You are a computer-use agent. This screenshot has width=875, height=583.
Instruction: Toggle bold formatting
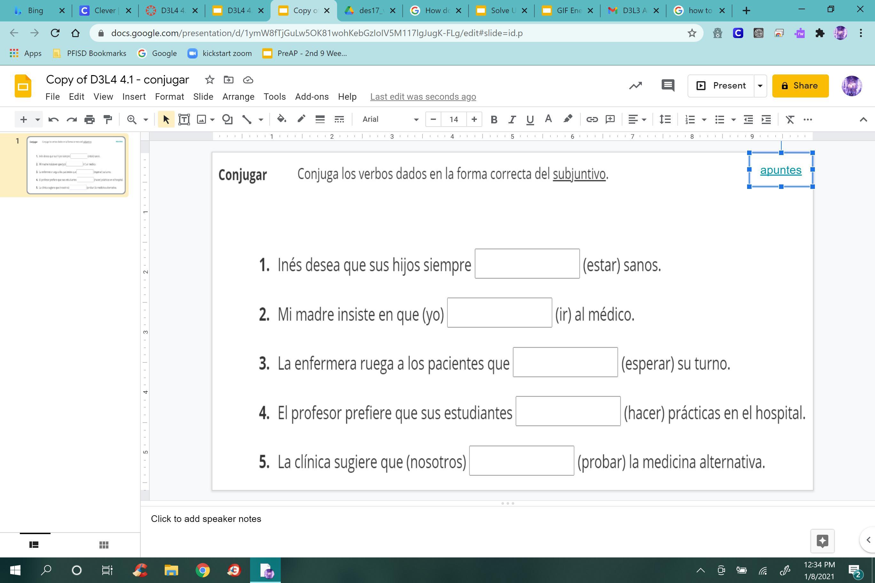click(x=494, y=119)
